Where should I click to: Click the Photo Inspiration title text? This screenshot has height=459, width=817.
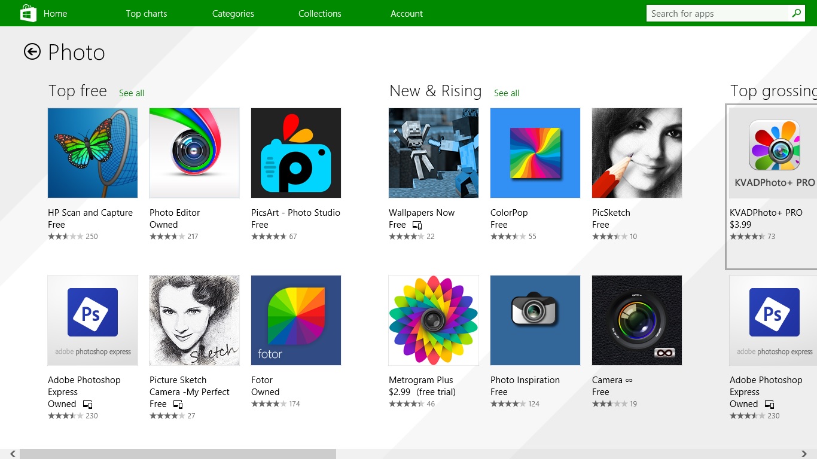[525, 380]
